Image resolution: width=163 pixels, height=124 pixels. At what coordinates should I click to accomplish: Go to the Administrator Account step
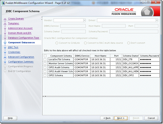20,28
